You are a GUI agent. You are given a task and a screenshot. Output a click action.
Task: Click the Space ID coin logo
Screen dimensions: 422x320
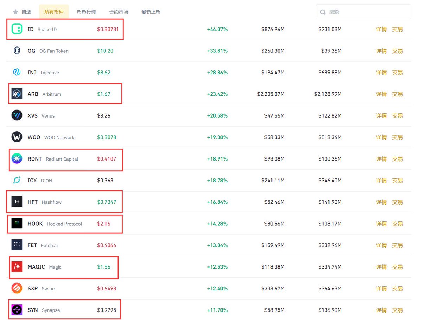click(17, 29)
